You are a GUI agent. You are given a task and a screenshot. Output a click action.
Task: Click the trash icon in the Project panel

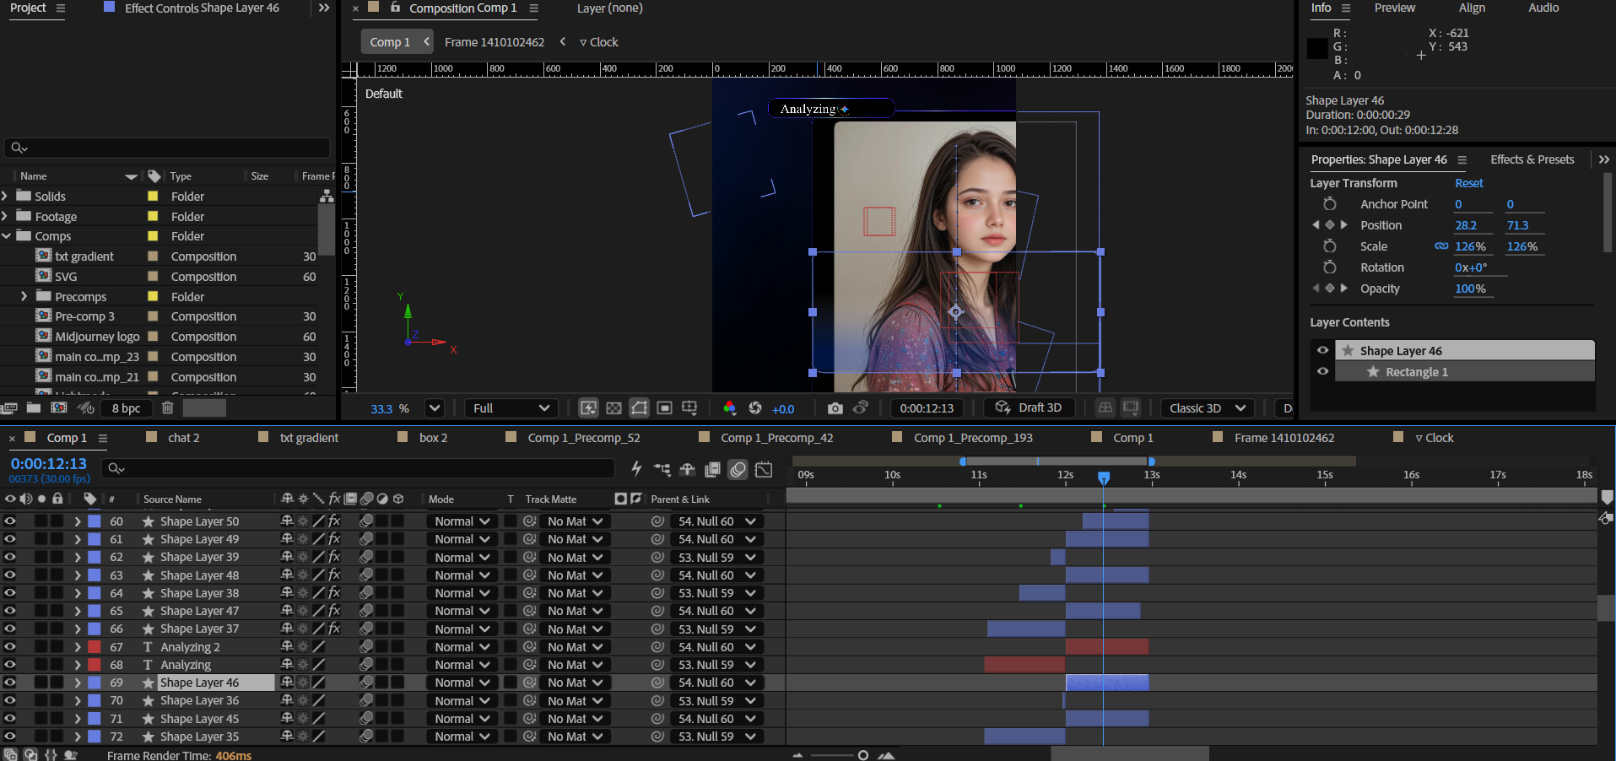(x=168, y=408)
